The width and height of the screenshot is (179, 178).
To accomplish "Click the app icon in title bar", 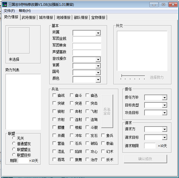I will coord(5,4).
